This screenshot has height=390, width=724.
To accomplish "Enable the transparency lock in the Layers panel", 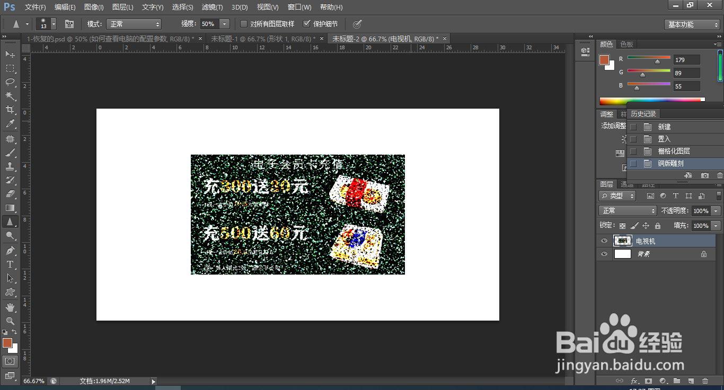I will point(622,226).
